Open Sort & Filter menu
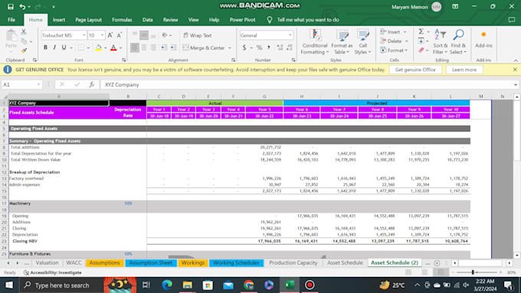The width and height of the screenshot is (521, 293). click(441, 42)
